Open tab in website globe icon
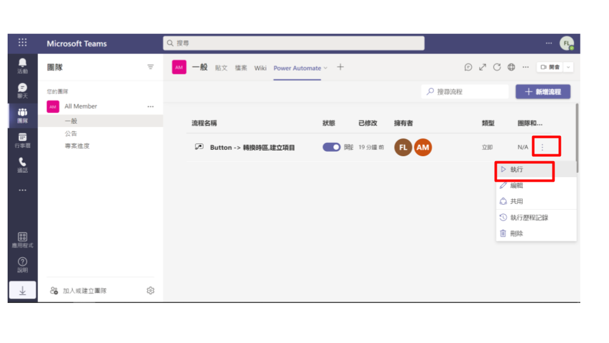The height and width of the screenshot is (343, 609). (x=511, y=67)
